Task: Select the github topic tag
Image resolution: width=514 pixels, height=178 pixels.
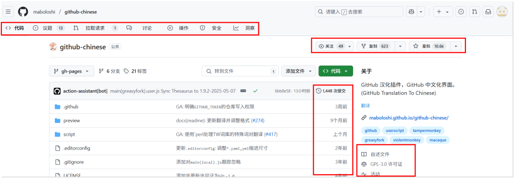Action: point(371,130)
